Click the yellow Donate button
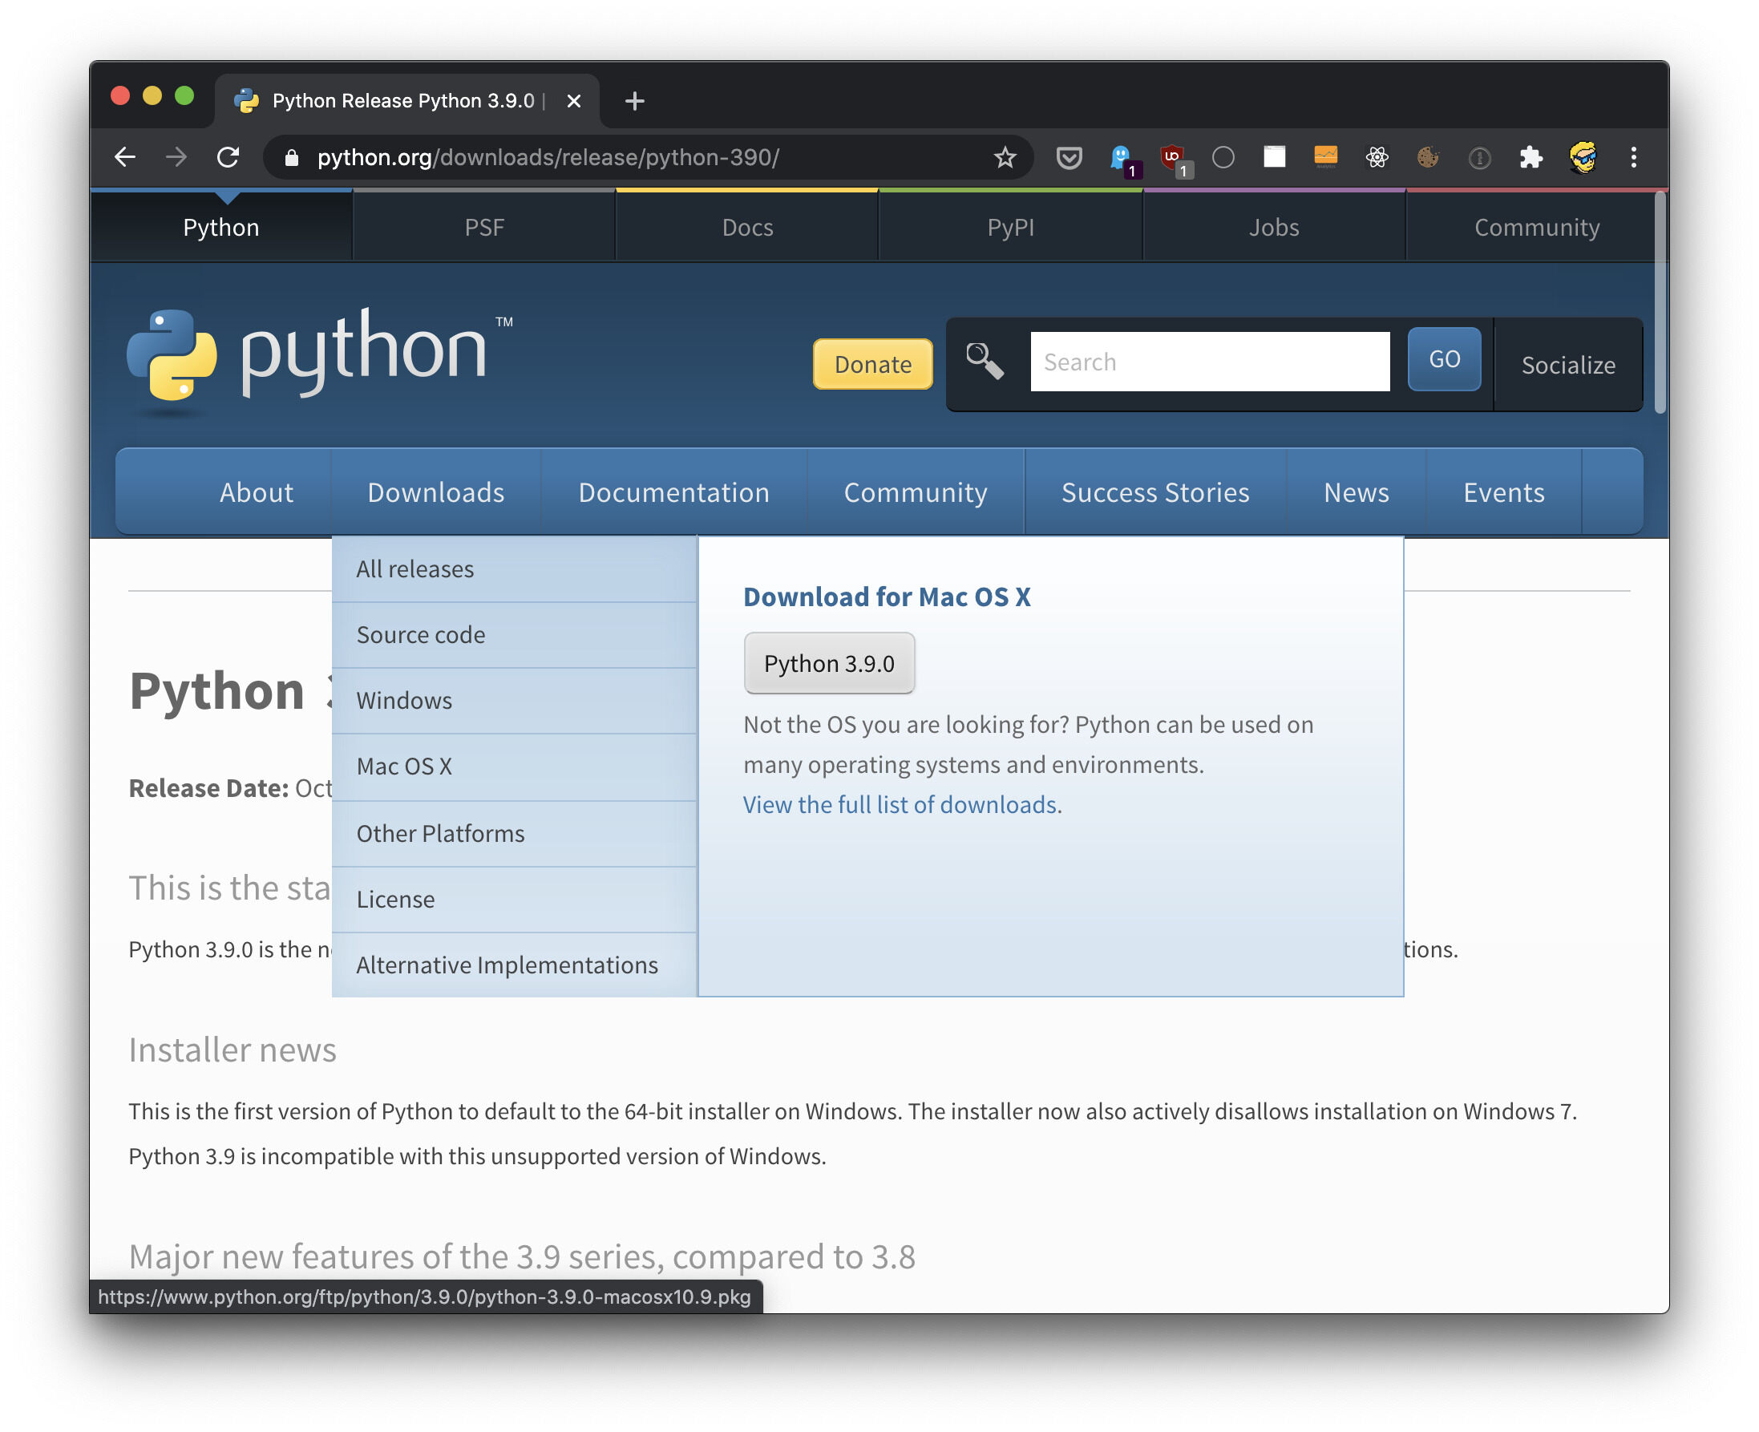 pos(871,364)
